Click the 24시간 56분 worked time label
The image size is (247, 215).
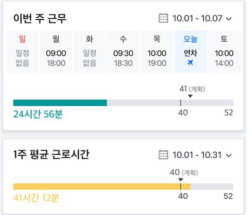coord(38,114)
